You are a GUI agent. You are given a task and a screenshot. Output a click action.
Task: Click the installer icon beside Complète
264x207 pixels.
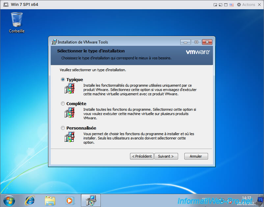coord(69,112)
